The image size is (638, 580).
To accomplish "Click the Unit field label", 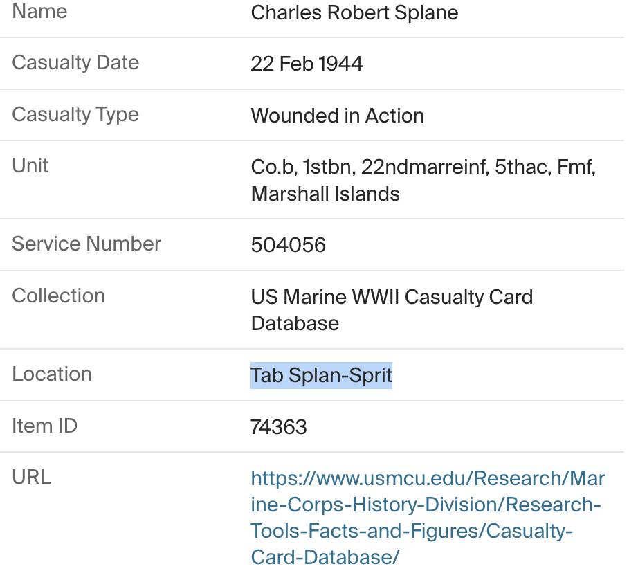I will point(30,165).
